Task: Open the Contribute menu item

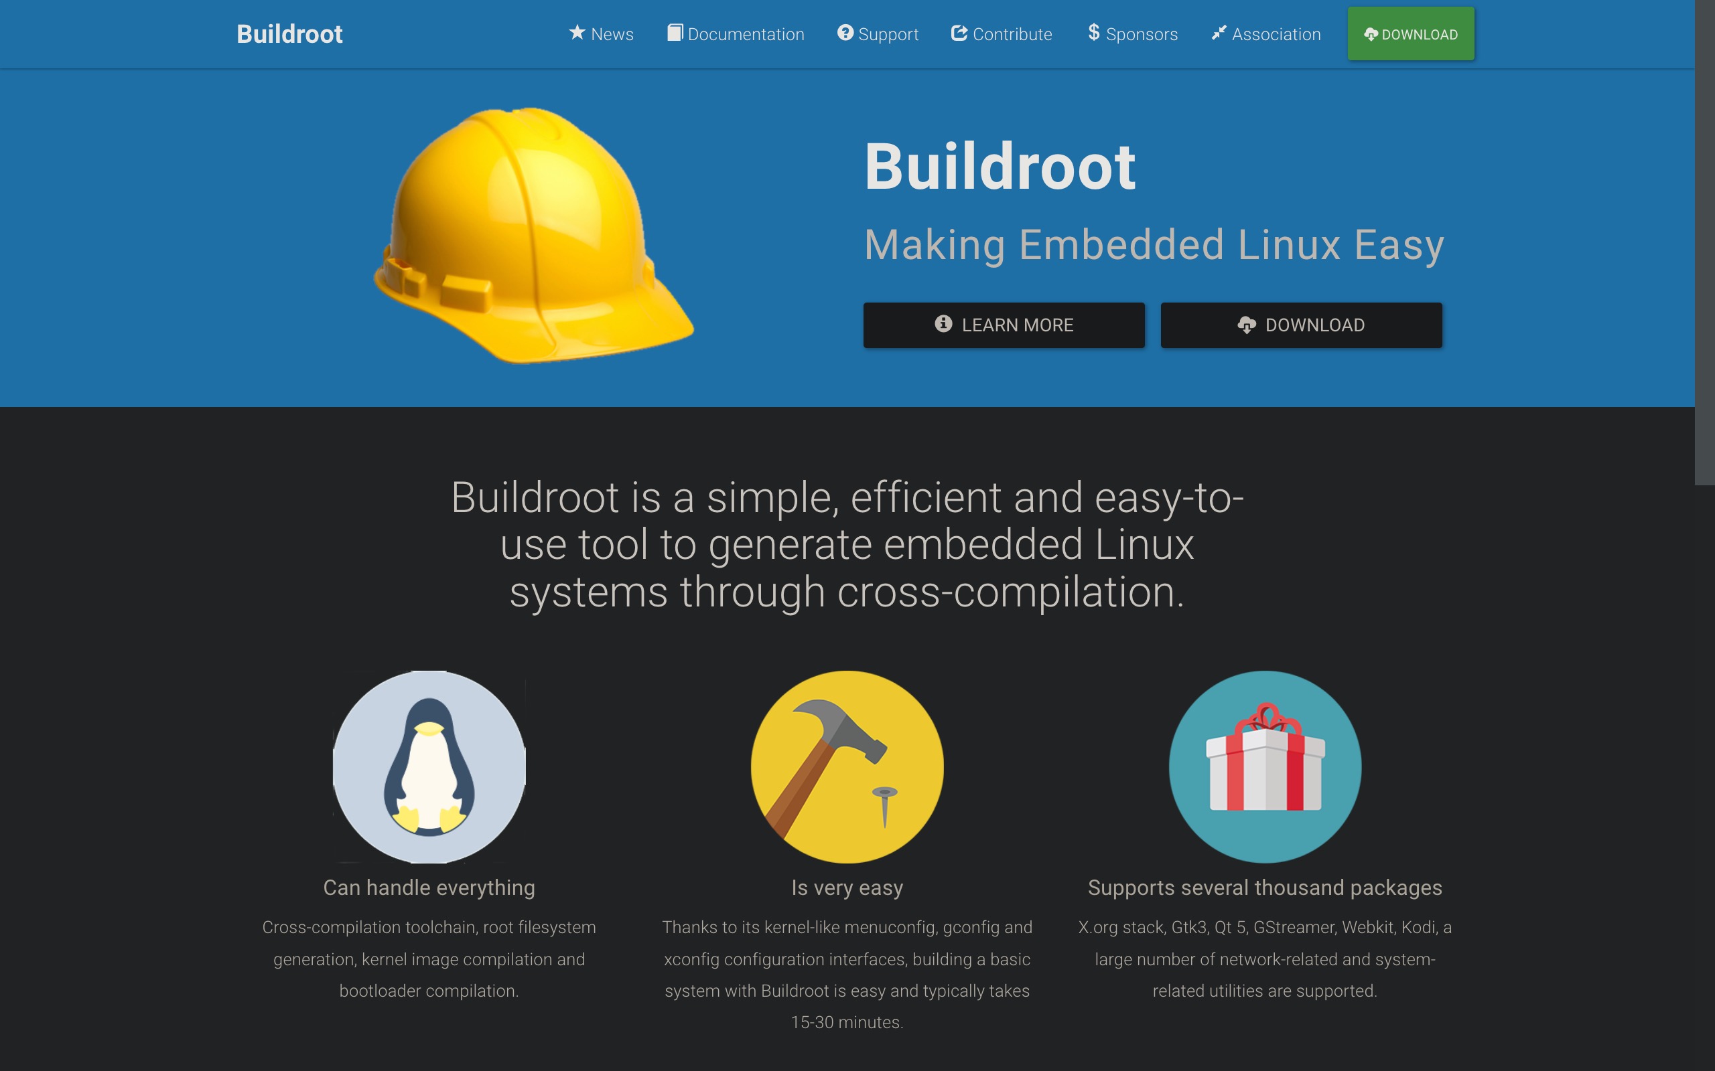Action: [1002, 34]
